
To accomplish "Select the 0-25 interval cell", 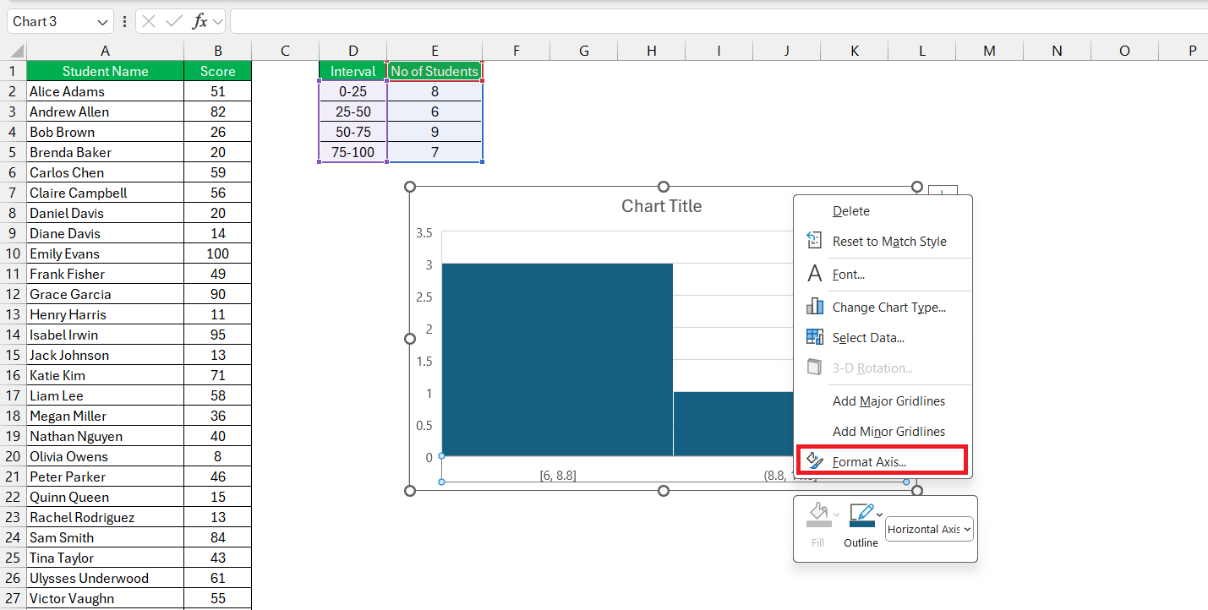I will [353, 91].
